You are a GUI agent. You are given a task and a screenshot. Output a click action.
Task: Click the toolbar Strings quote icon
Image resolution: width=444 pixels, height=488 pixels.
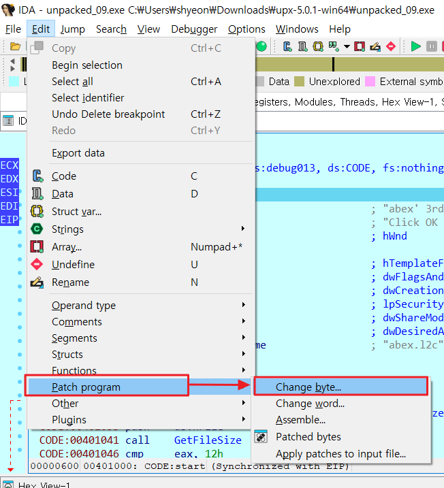pyautogui.click(x=334, y=47)
